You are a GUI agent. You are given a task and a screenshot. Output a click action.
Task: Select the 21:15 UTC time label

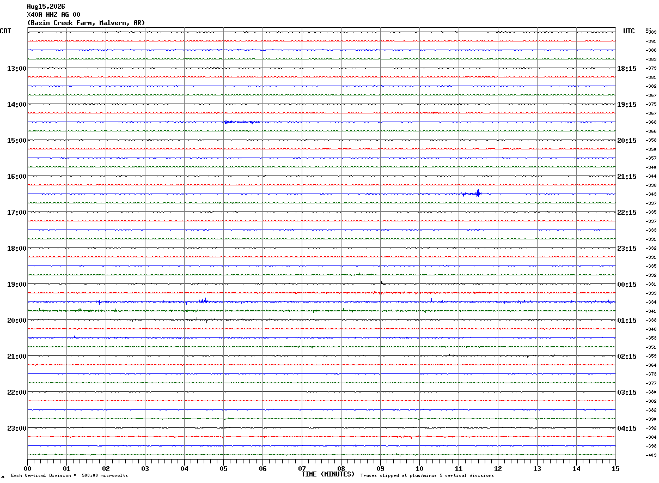tap(626, 176)
